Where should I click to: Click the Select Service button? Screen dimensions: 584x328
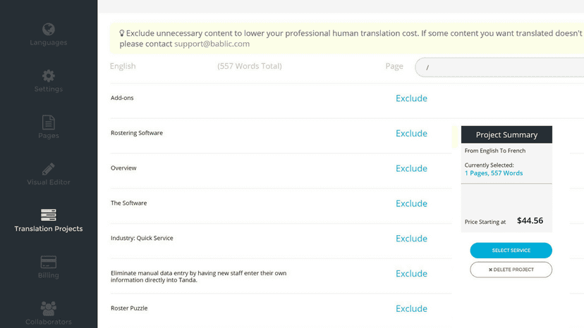[x=511, y=251]
